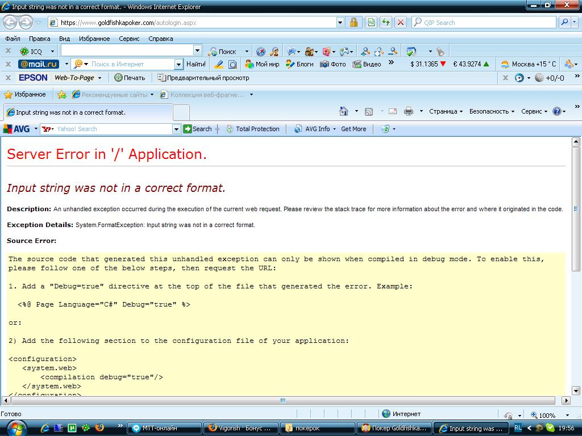Open the Файл menu
Image resolution: width=582 pixels, height=436 pixels.
pos(13,39)
